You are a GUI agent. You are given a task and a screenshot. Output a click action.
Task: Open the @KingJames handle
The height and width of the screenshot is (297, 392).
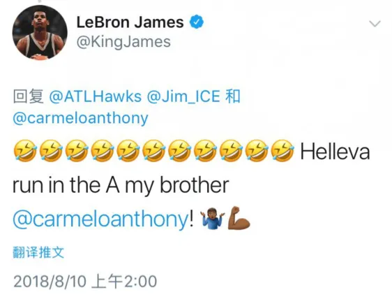pos(123,41)
